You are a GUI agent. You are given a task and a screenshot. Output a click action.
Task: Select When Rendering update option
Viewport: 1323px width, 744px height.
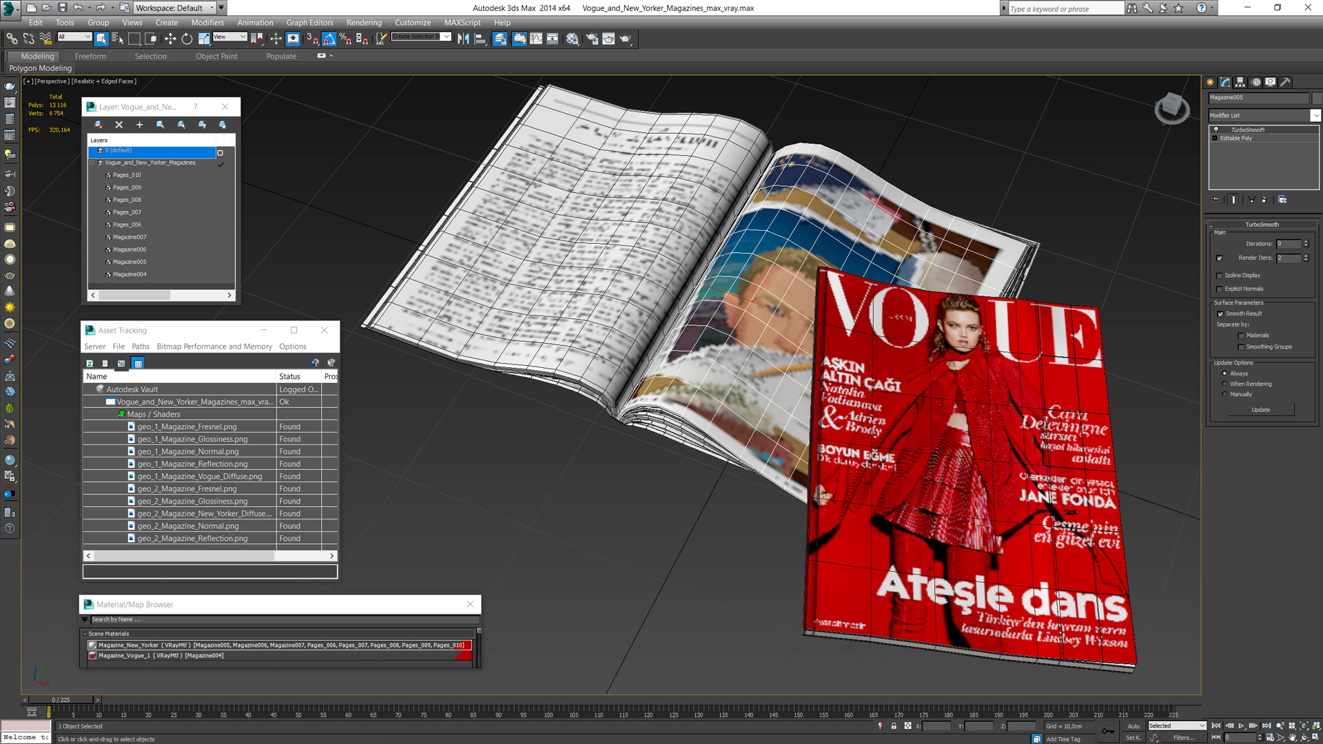pos(1224,384)
